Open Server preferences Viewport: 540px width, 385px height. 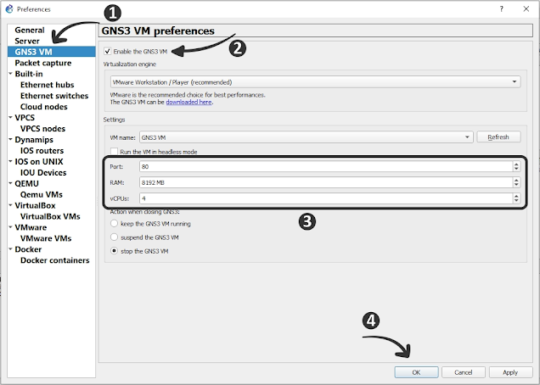(27, 41)
